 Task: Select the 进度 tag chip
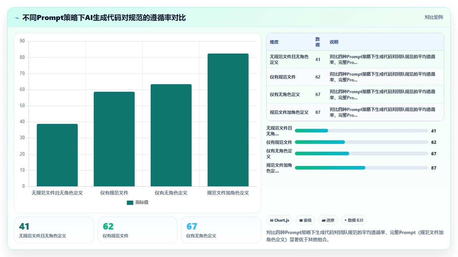(328, 220)
